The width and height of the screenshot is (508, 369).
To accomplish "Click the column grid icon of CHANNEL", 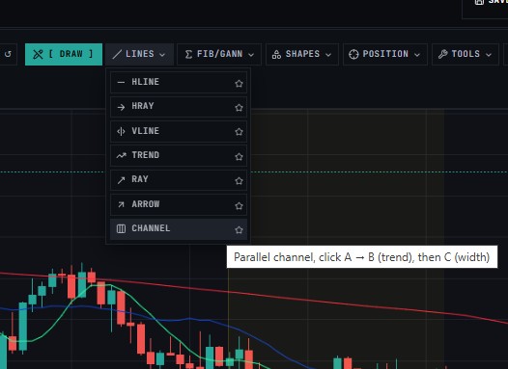I will point(121,228).
